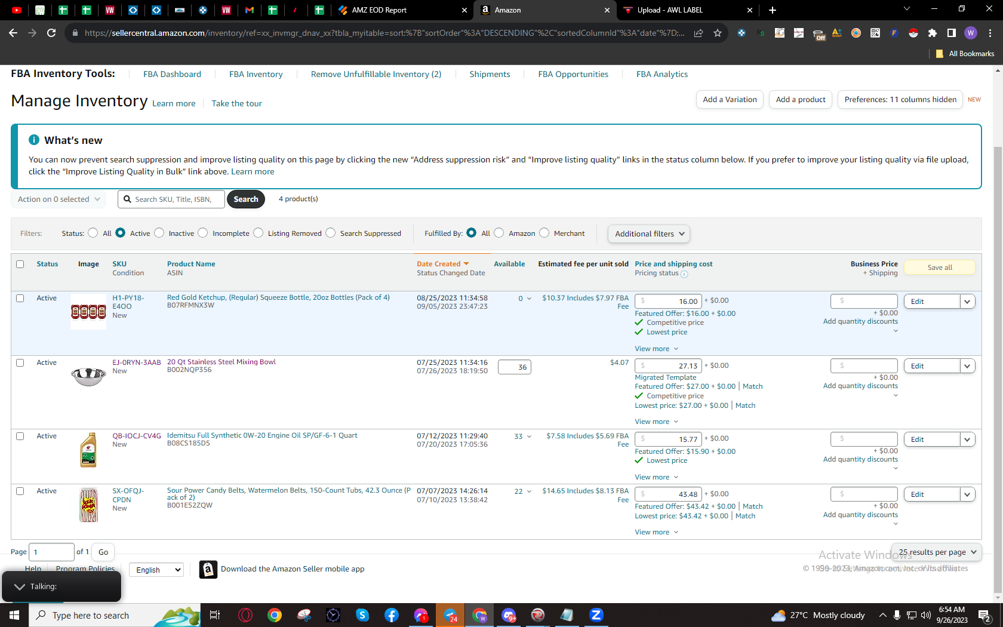1003x627 pixels.
Task: Open Edit dropdown arrow for Red Gold Ketchup
Action: [968, 302]
